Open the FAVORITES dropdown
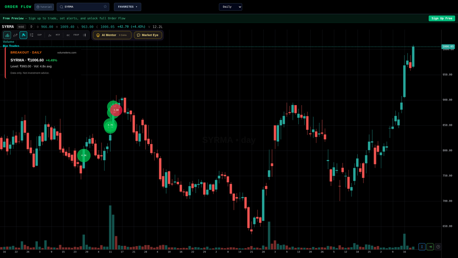 pos(127,6)
